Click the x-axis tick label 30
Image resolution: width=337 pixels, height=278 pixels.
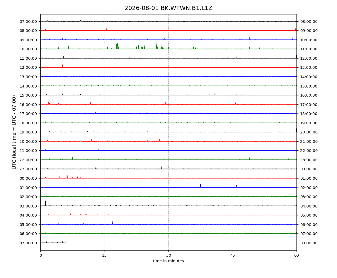[168, 255]
